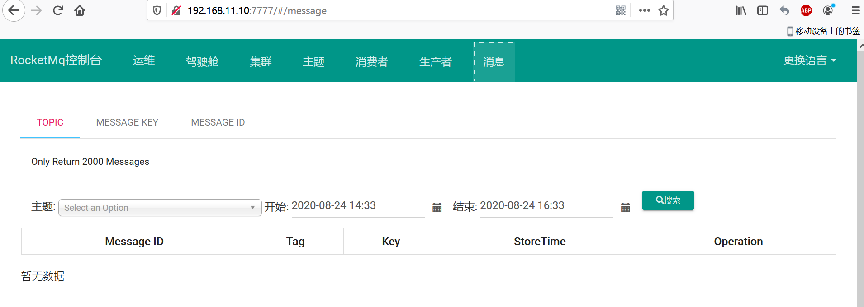Click the undo arrow toolbar icon

coord(784,10)
